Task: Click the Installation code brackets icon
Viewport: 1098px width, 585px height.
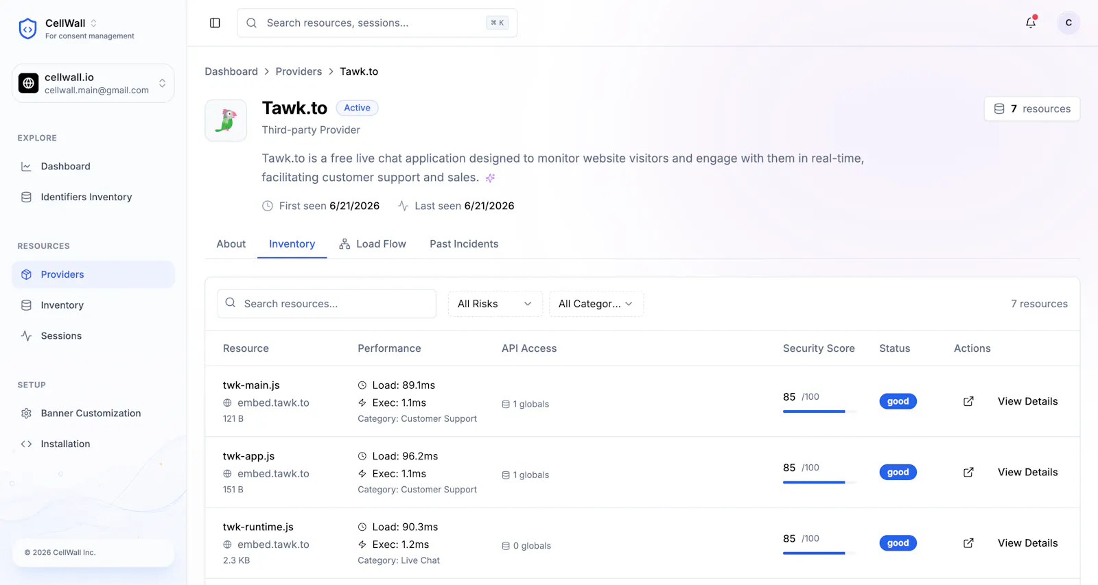Action: coord(26,444)
